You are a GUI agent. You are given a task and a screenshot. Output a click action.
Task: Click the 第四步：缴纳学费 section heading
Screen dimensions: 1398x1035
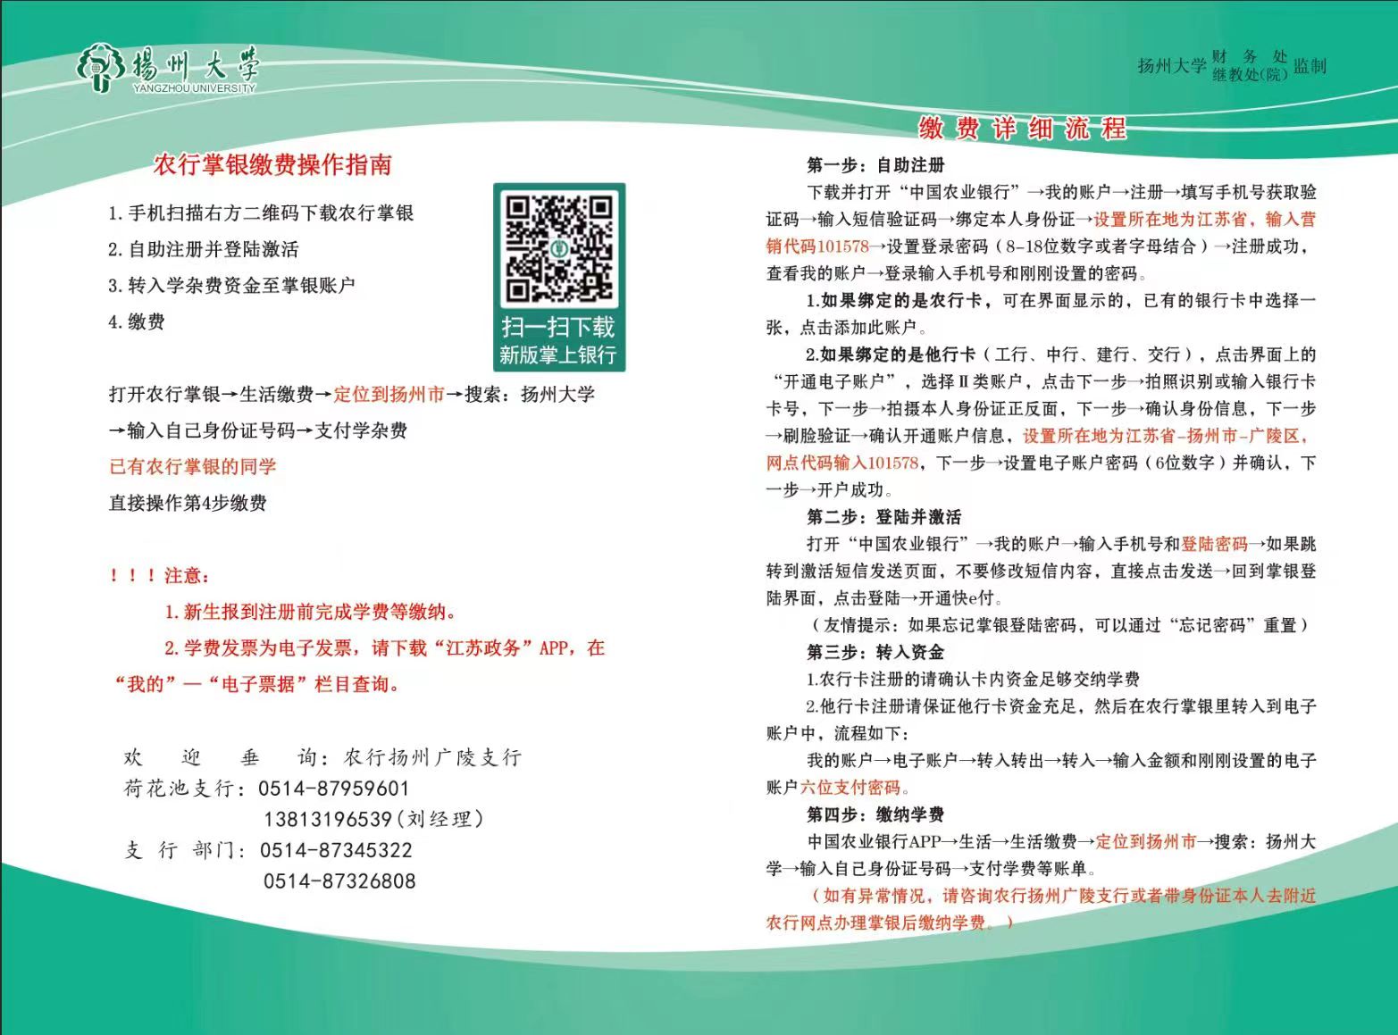click(x=875, y=814)
